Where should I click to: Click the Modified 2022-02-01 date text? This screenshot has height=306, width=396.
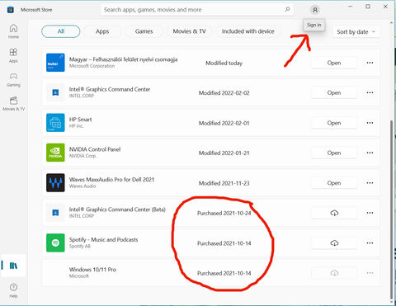tap(224, 123)
